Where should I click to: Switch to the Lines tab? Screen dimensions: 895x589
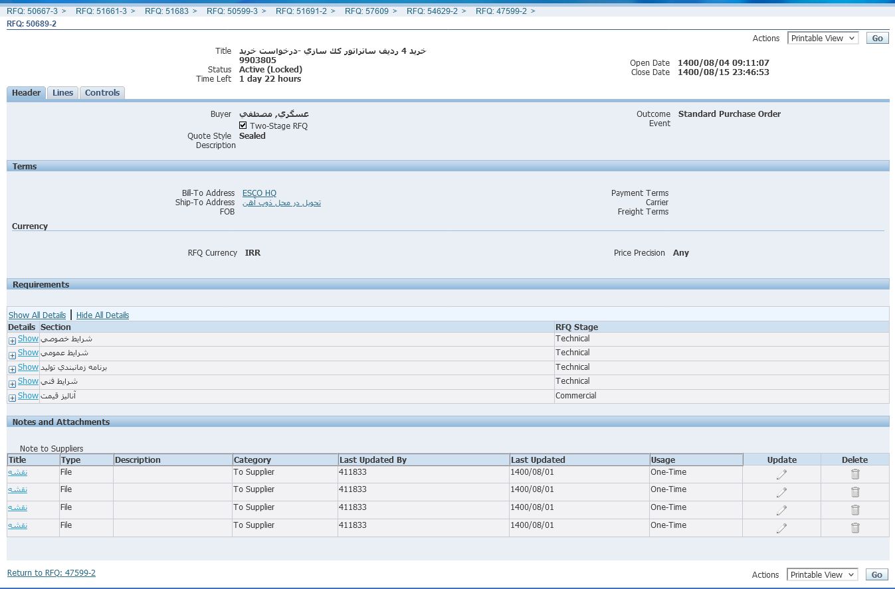point(62,93)
